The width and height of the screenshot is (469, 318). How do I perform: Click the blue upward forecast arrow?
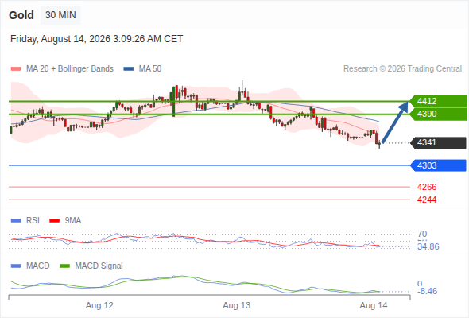click(395, 122)
